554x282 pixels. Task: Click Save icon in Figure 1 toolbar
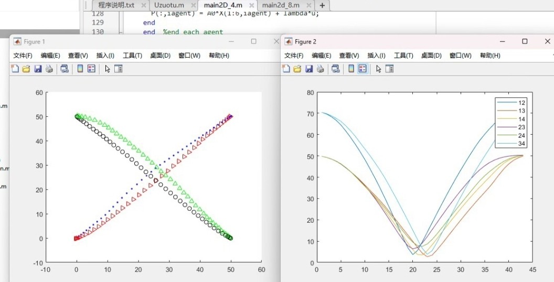tap(38, 69)
